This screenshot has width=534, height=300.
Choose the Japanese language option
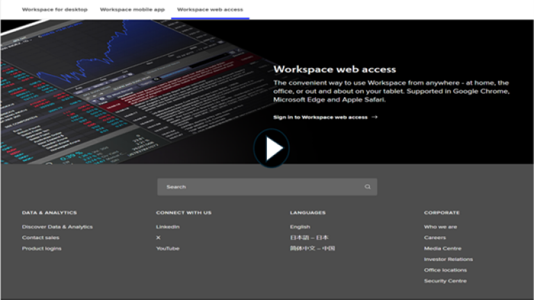pyautogui.click(x=309, y=237)
